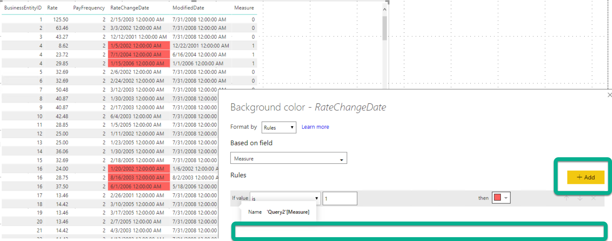This screenshot has width=612, height=241.
Task: Click rate value 37.50
Action: tap(62, 186)
